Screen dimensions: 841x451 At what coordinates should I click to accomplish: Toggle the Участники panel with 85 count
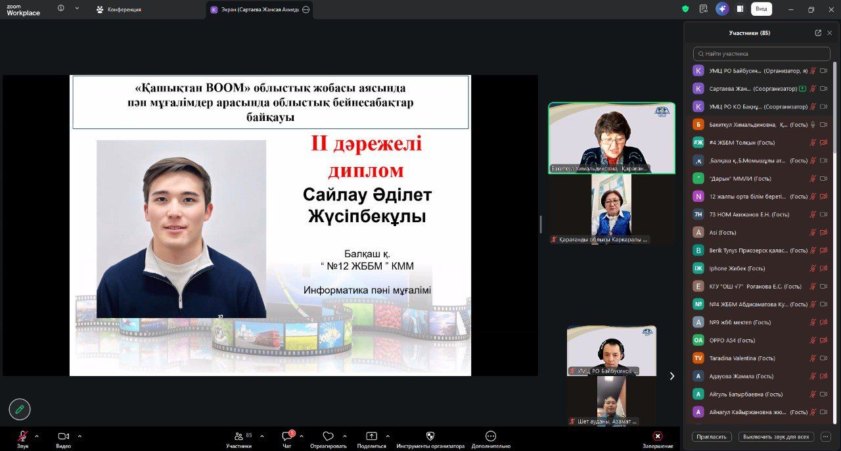coord(239,437)
